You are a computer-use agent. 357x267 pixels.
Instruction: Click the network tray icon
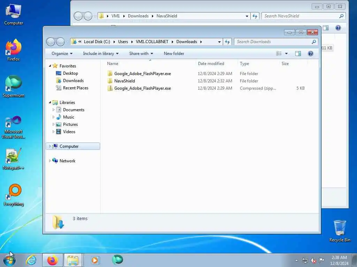pyautogui.click(x=305, y=261)
